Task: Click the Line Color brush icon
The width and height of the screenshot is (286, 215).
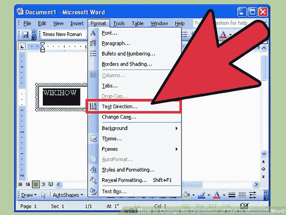Action: [202, 195]
